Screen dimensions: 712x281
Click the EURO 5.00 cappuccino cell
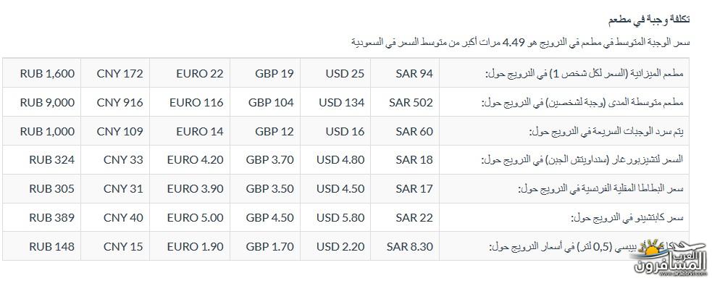(190, 217)
